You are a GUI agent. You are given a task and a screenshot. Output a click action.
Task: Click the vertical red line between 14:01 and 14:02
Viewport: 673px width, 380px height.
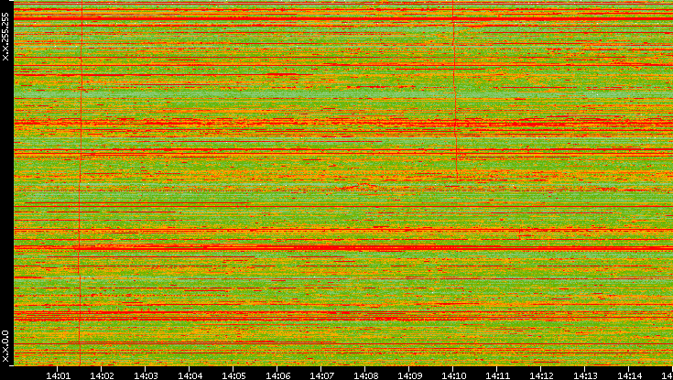(x=81, y=182)
